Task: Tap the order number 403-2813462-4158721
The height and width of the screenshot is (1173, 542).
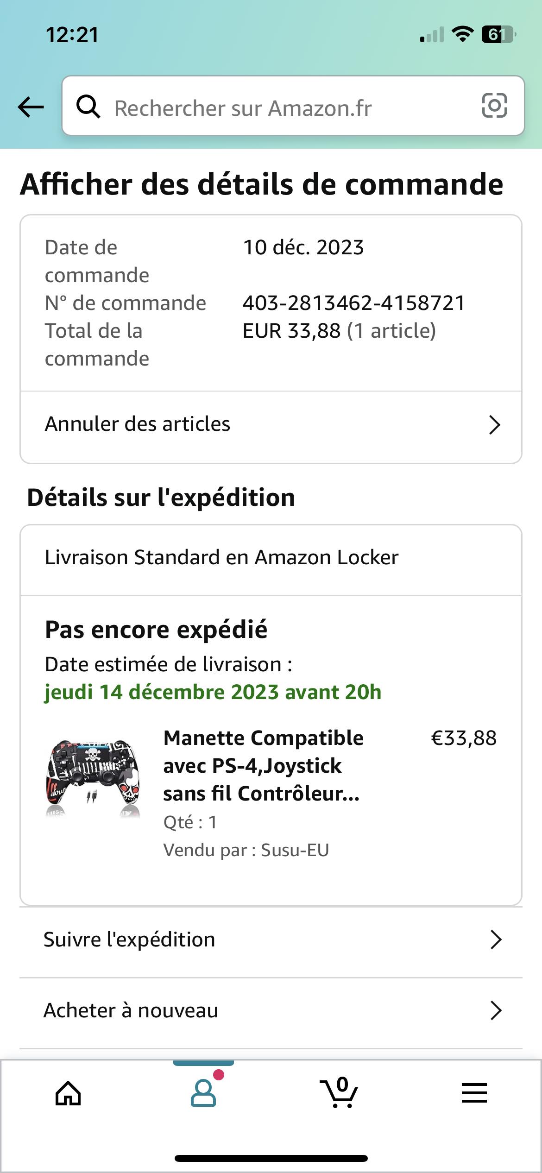Action: click(x=353, y=303)
